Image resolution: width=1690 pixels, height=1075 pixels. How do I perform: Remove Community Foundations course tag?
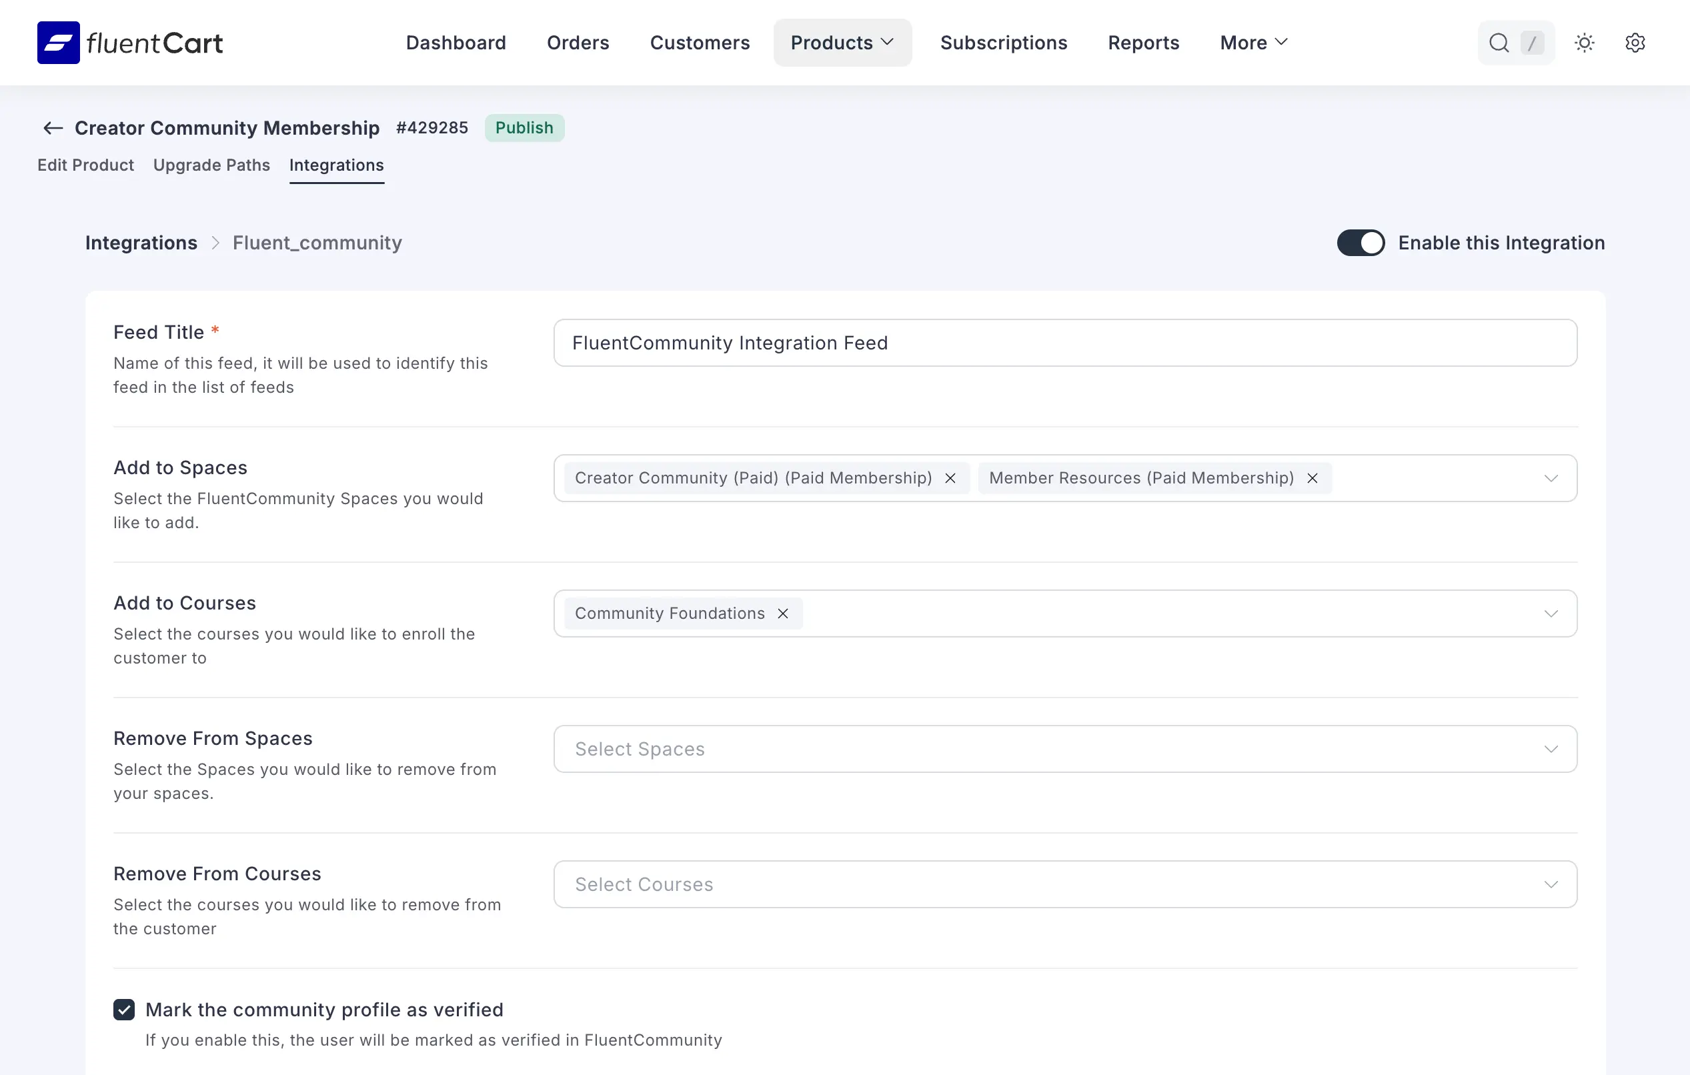[782, 614]
